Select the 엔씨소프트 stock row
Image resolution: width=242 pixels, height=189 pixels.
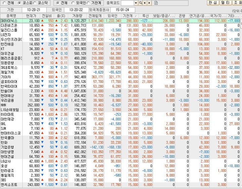(x=120, y=185)
